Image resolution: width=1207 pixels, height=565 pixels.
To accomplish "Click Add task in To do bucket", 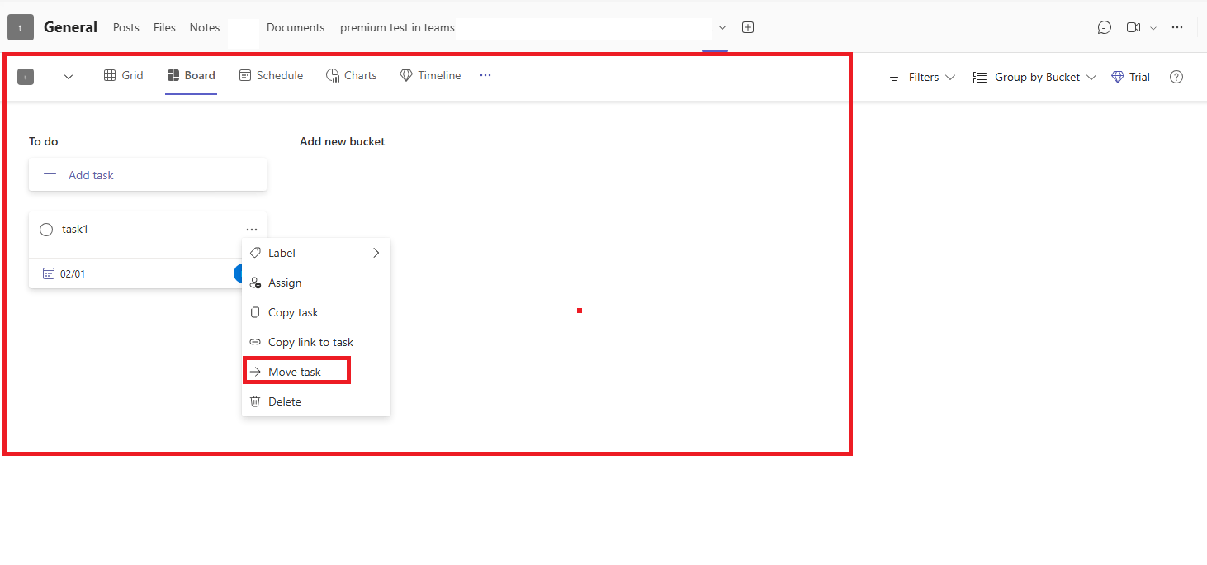I will click(148, 175).
